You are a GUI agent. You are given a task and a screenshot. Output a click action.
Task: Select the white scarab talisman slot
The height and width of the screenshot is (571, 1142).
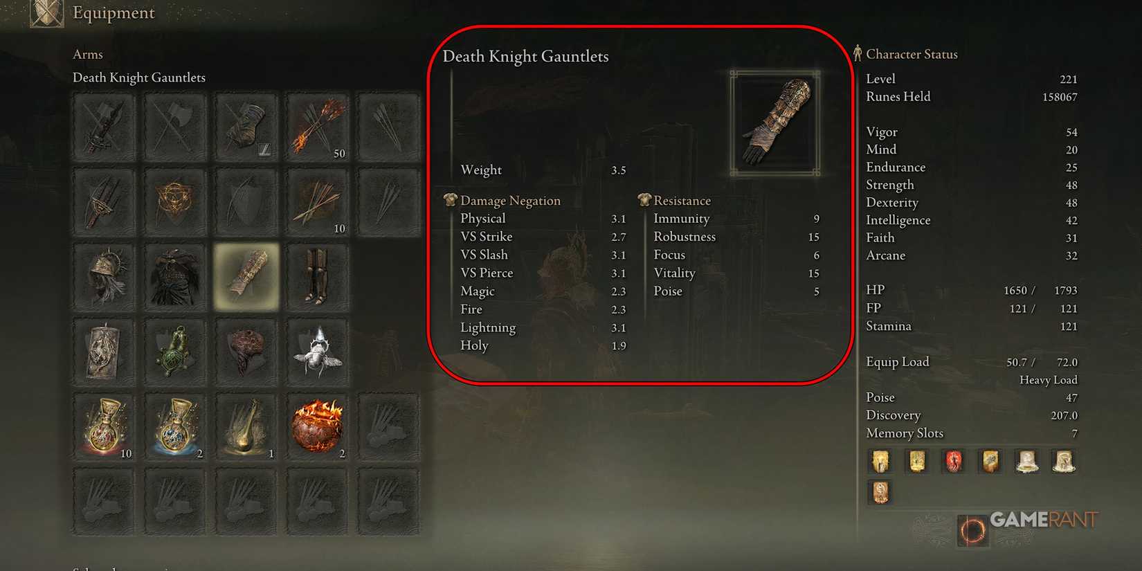point(317,352)
